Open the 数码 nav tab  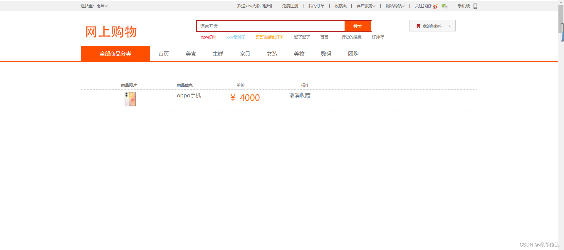point(326,54)
